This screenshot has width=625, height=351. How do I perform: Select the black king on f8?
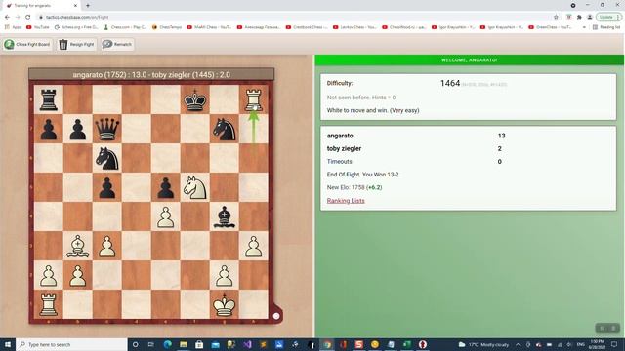point(195,99)
